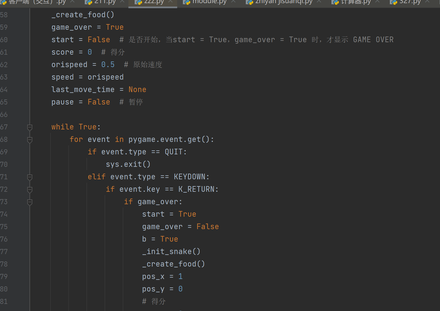Click the 0.5 value on line 62
Image resolution: width=440 pixels, height=311 pixels.
(x=108, y=65)
